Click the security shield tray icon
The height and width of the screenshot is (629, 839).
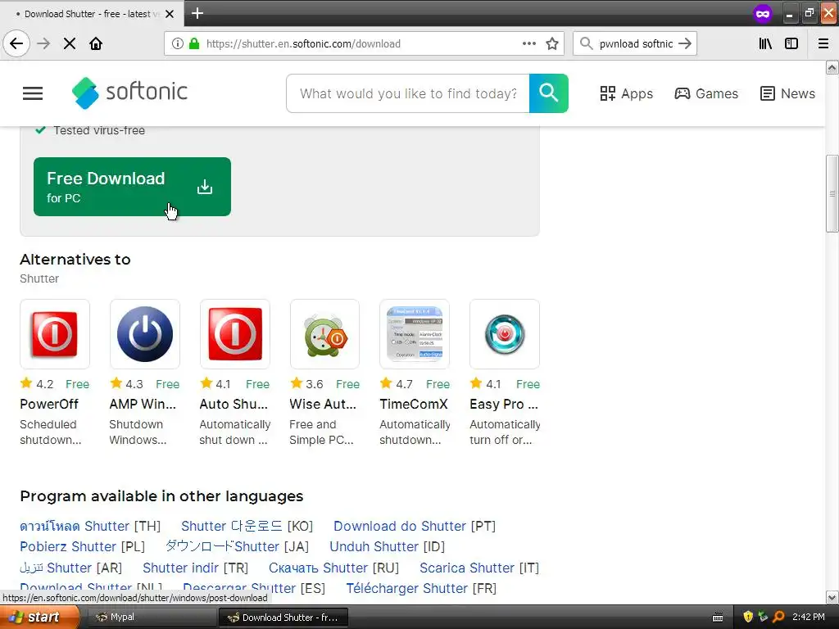[x=748, y=618]
